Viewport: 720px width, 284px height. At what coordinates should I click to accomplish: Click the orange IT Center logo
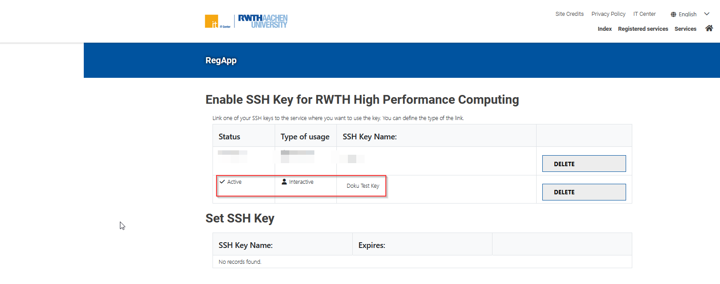[x=212, y=22]
